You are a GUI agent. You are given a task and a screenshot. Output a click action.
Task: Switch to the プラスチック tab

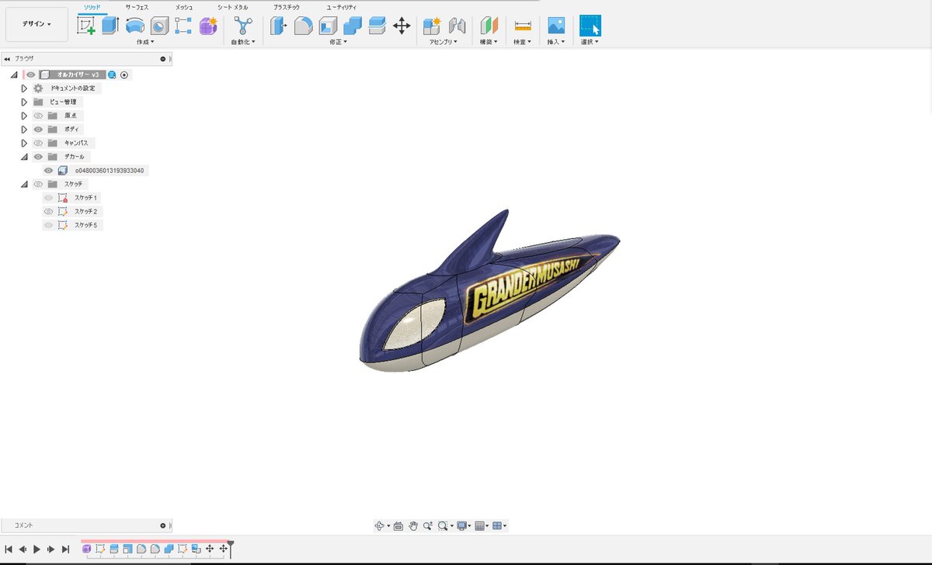coord(287,6)
